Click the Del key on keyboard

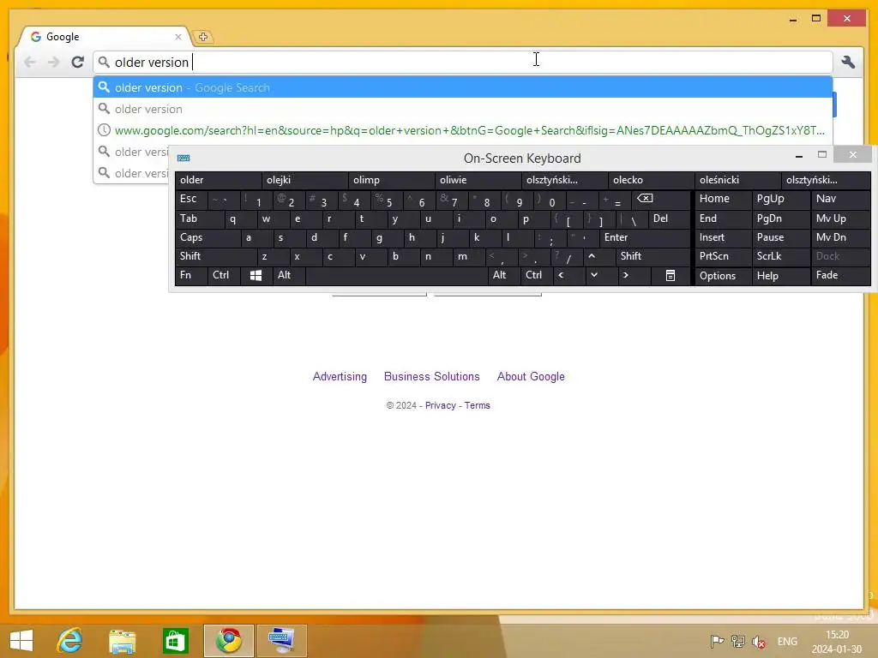[x=669, y=218]
